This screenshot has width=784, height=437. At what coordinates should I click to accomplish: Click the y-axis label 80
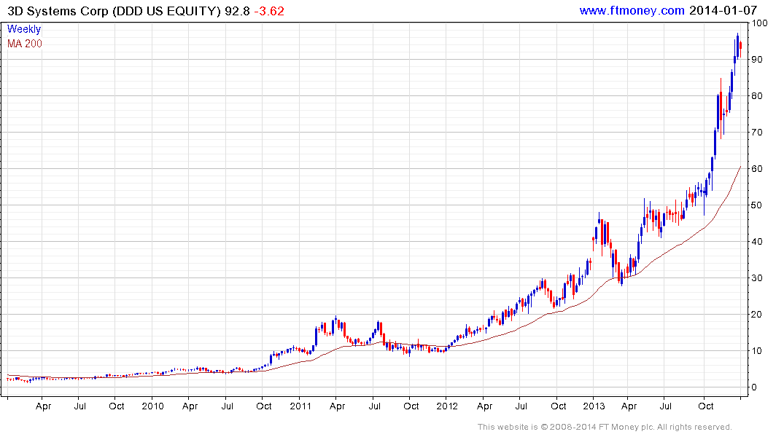757,96
